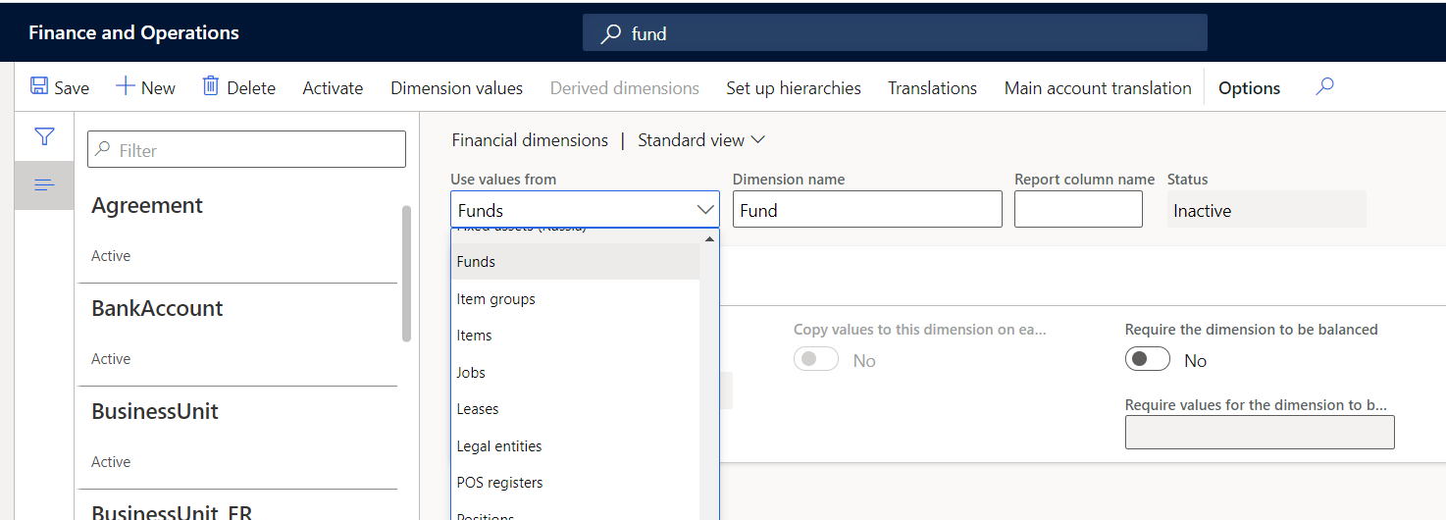Open Set up hierarchies
The width and height of the screenshot is (1446, 520).
pyautogui.click(x=794, y=87)
